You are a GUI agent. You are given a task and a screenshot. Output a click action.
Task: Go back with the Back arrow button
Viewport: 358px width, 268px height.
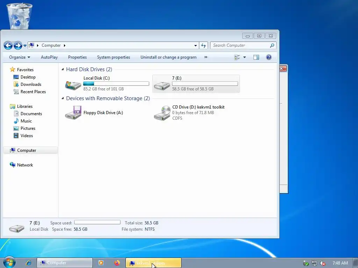tap(8, 46)
